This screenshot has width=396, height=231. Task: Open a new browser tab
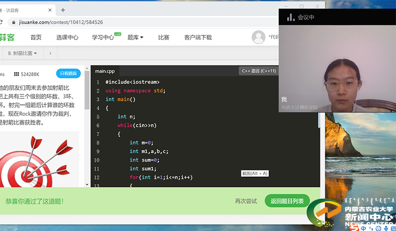pos(63,10)
